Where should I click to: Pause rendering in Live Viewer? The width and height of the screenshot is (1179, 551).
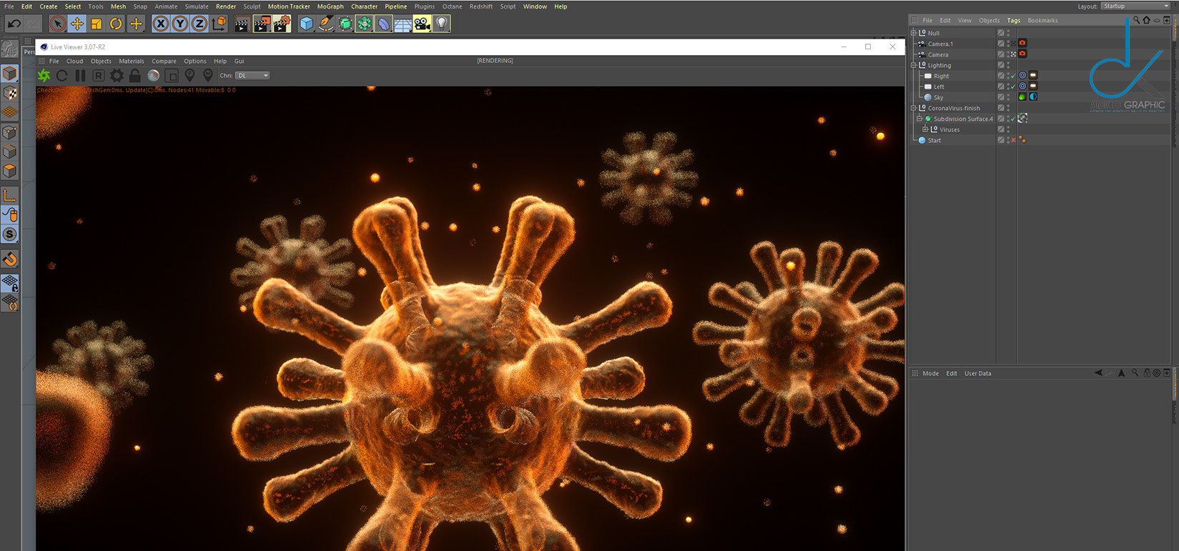click(80, 76)
